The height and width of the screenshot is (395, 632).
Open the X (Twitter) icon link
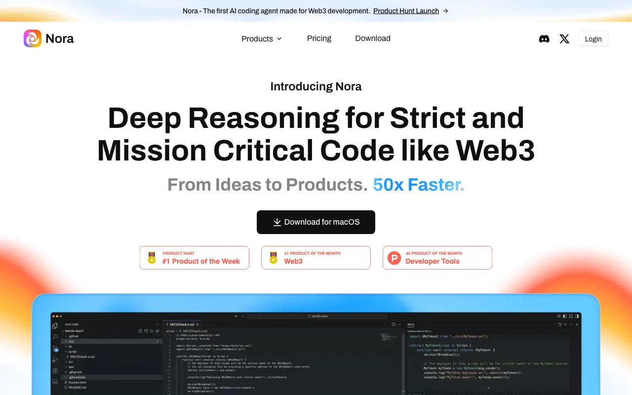coord(564,39)
